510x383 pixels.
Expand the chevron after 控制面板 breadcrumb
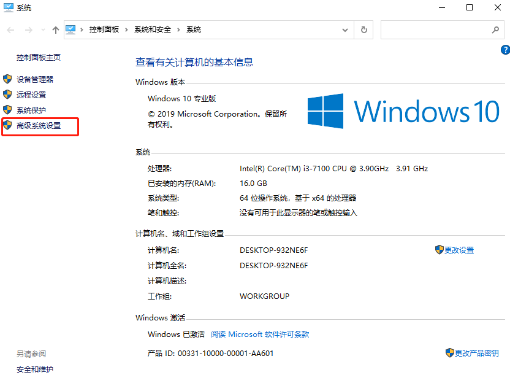[127, 29]
